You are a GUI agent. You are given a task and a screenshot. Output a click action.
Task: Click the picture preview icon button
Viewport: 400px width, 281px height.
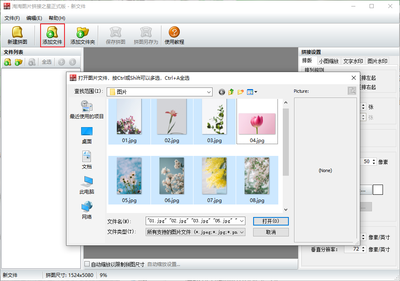click(352, 91)
